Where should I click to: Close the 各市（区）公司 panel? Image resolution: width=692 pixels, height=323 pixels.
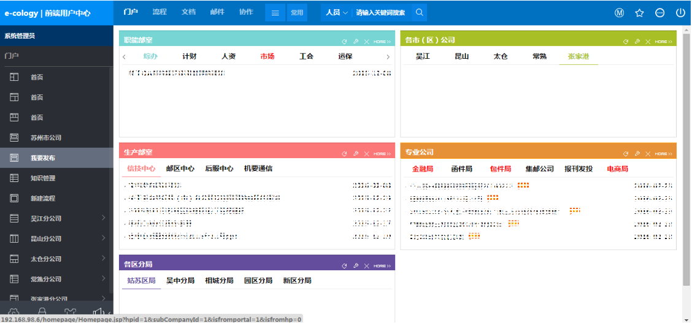click(648, 42)
